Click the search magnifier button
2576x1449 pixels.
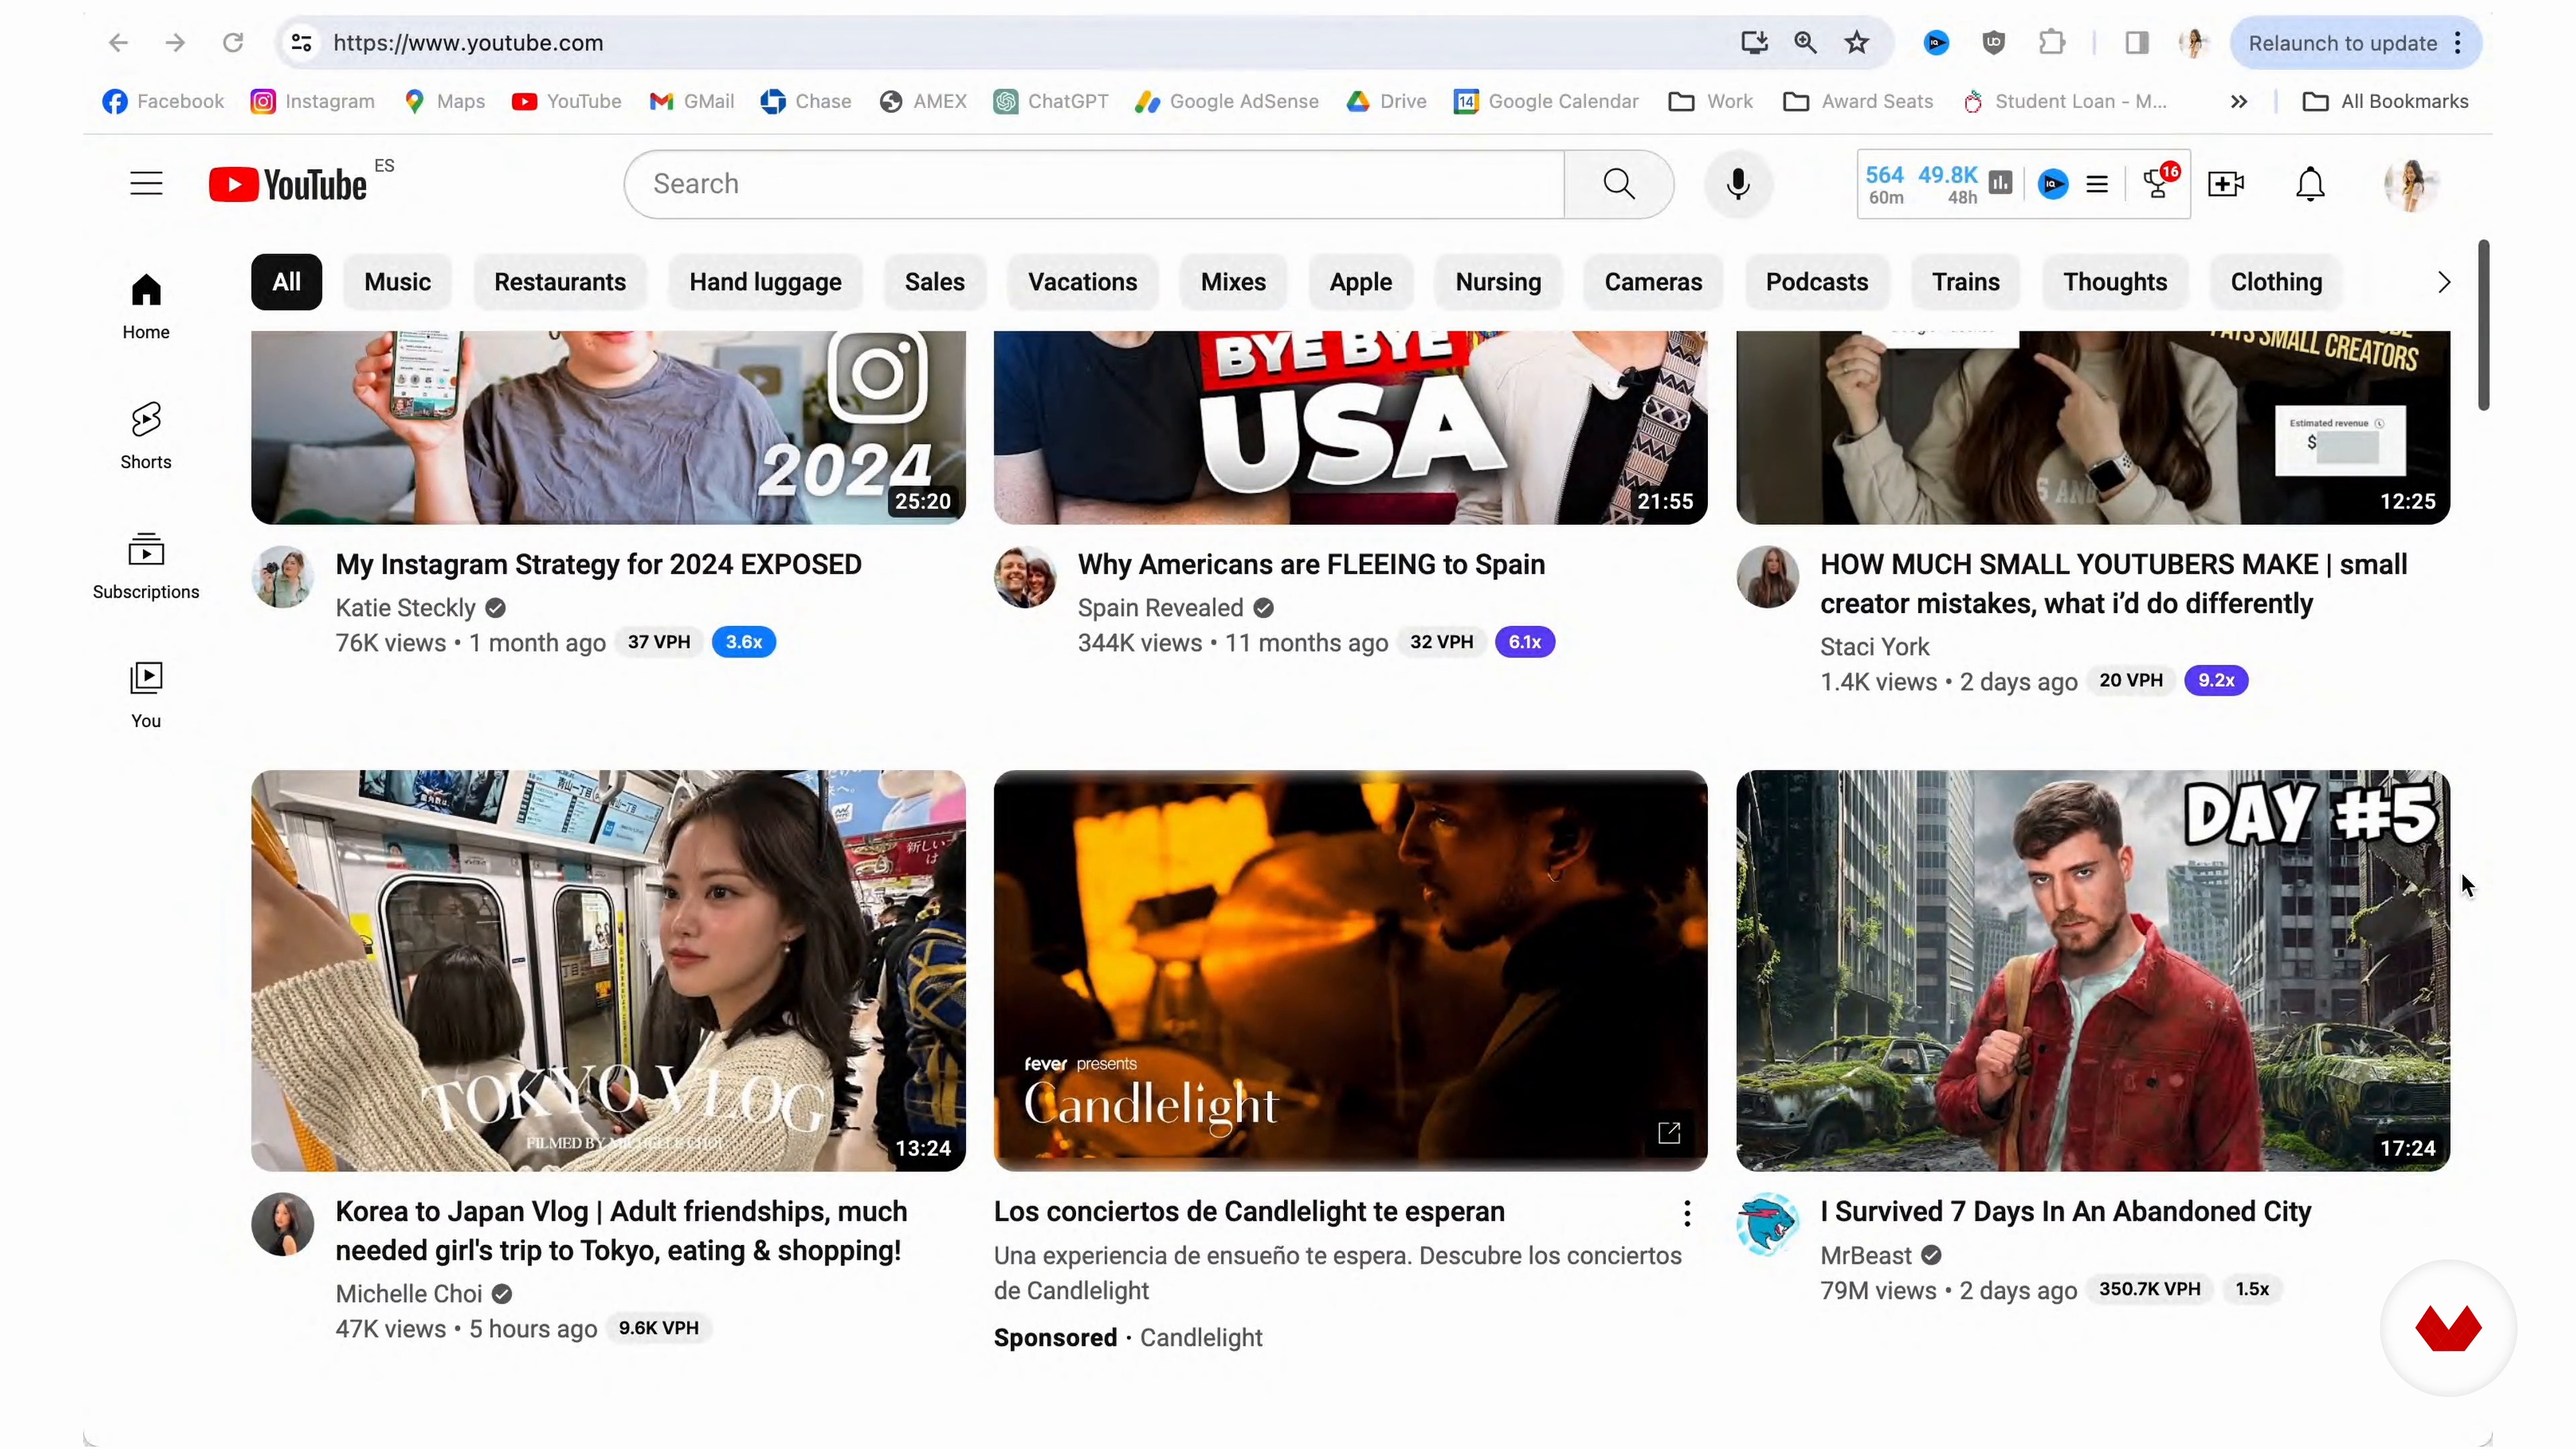1619,184
